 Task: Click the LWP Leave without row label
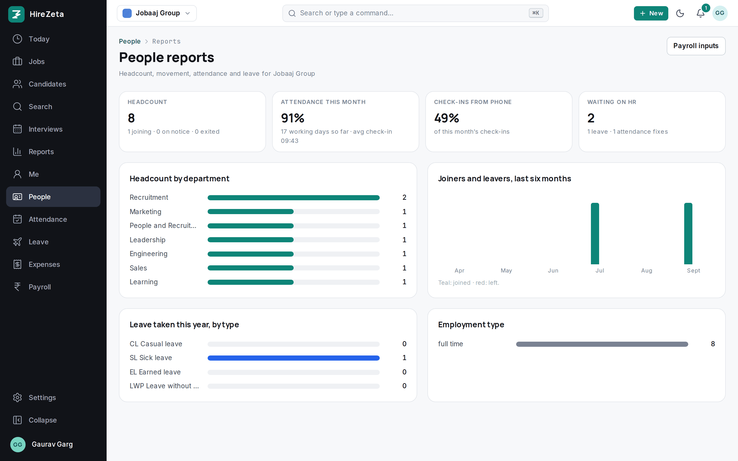164,386
